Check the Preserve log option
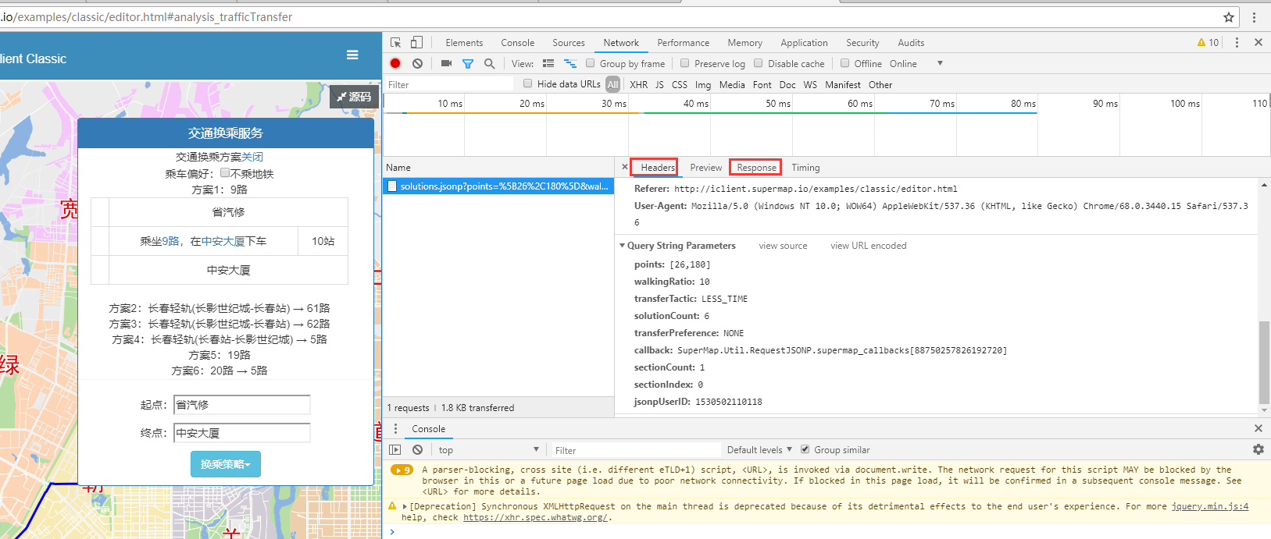The image size is (1271, 539). pos(685,64)
